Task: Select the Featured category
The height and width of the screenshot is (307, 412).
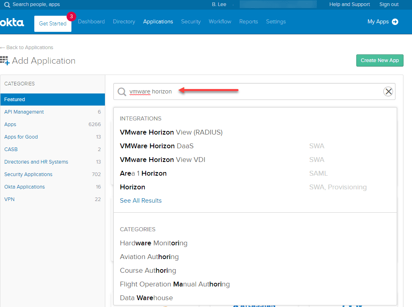Action: pos(52,100)
